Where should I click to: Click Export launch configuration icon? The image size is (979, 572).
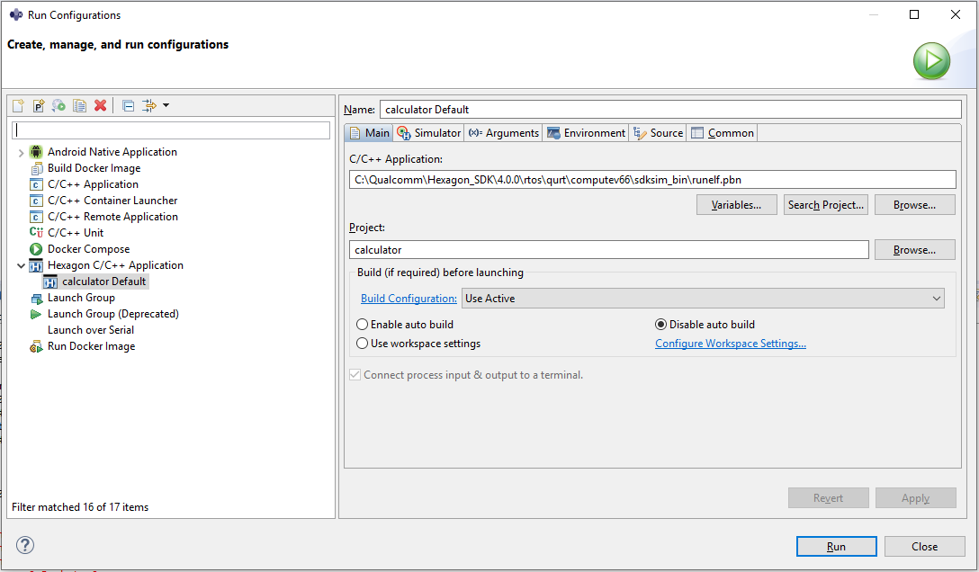(x=58, y=105)
